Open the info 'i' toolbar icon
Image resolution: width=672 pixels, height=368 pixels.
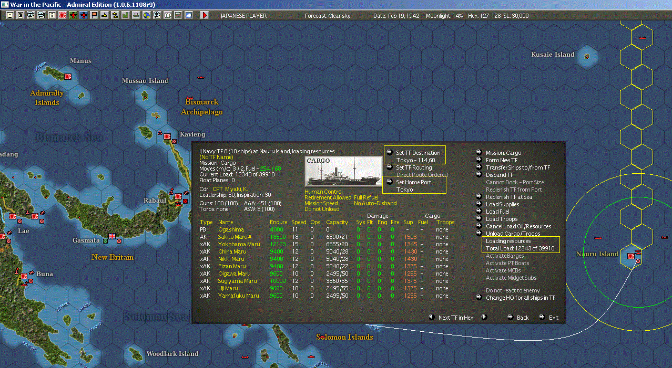[x=52, y=15]
